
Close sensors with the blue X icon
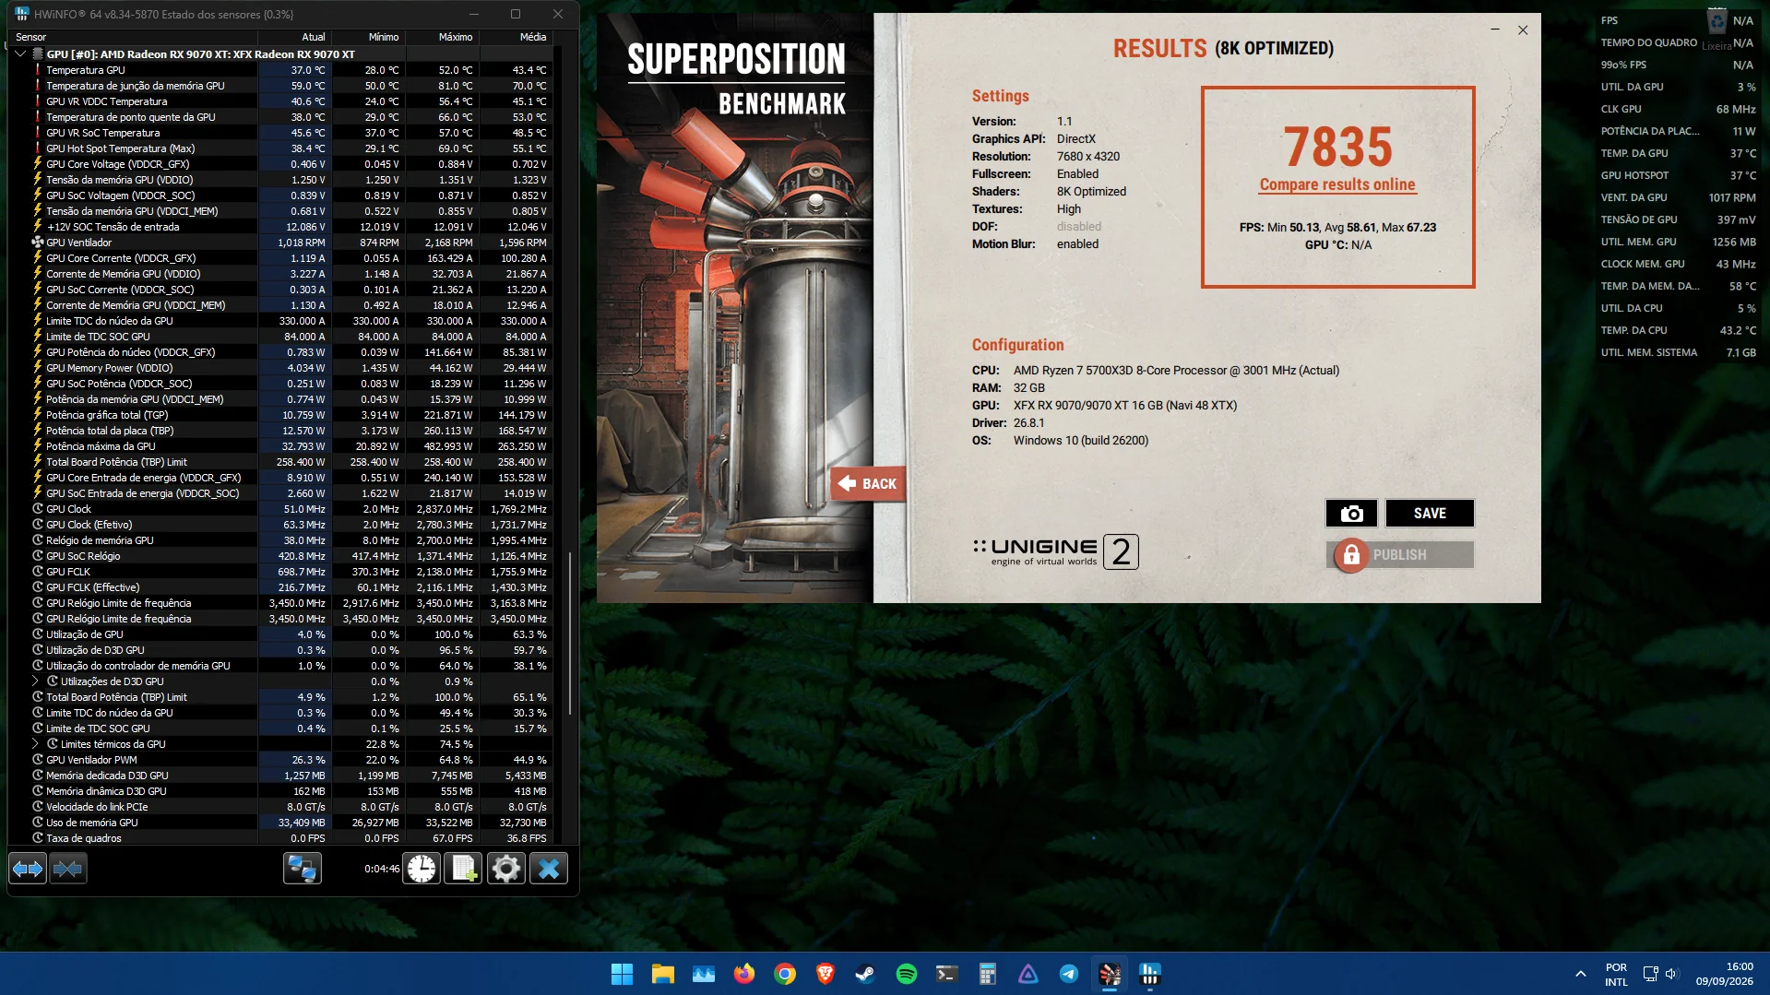pos(549,869)
